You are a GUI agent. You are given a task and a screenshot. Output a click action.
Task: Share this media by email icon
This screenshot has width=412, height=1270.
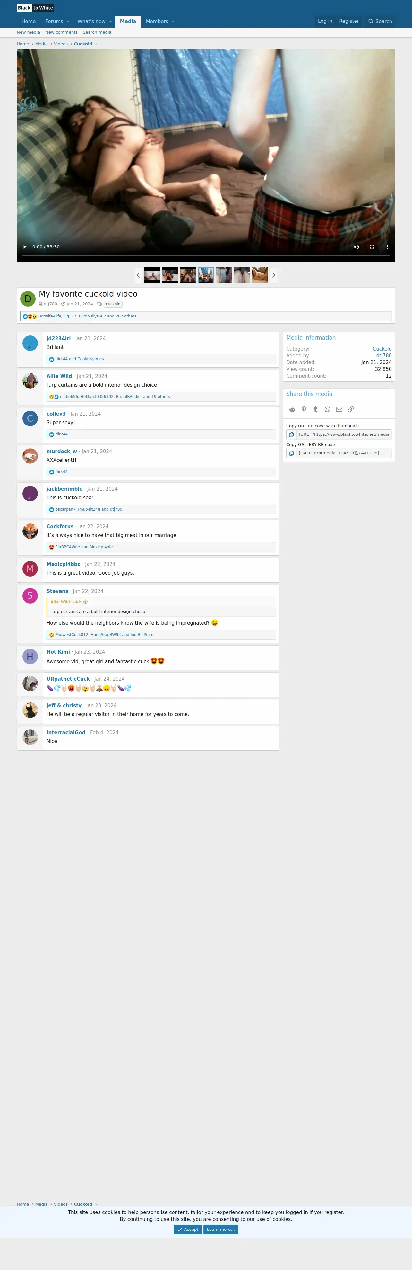tap(339, 409)
